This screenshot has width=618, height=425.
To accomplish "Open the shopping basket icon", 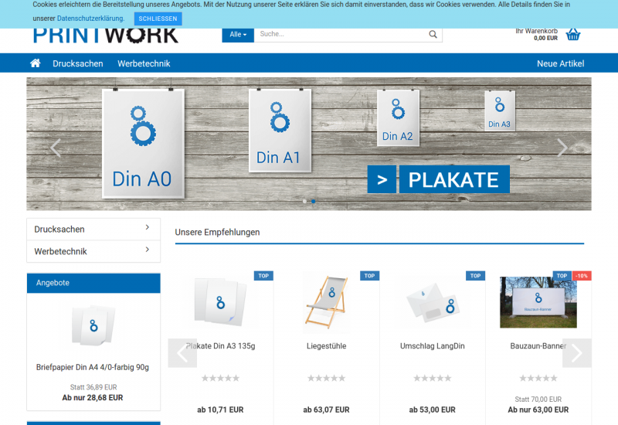I will coord(572,34).
